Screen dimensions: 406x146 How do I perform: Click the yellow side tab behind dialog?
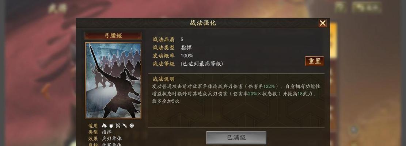(x=334, y=41)
